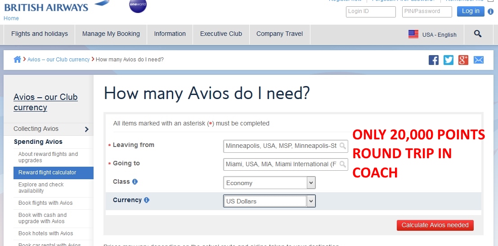Click the oneworld logo
Screen dimensions: 498x246
coord(138,5)
